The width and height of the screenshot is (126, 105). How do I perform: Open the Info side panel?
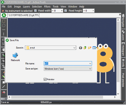[x=123, y=63]
